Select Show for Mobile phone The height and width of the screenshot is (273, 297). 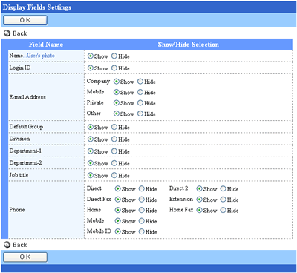click(x=117, y=221)
